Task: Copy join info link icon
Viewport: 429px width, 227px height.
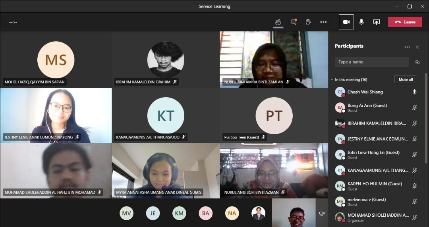Action: click(417, 62)
